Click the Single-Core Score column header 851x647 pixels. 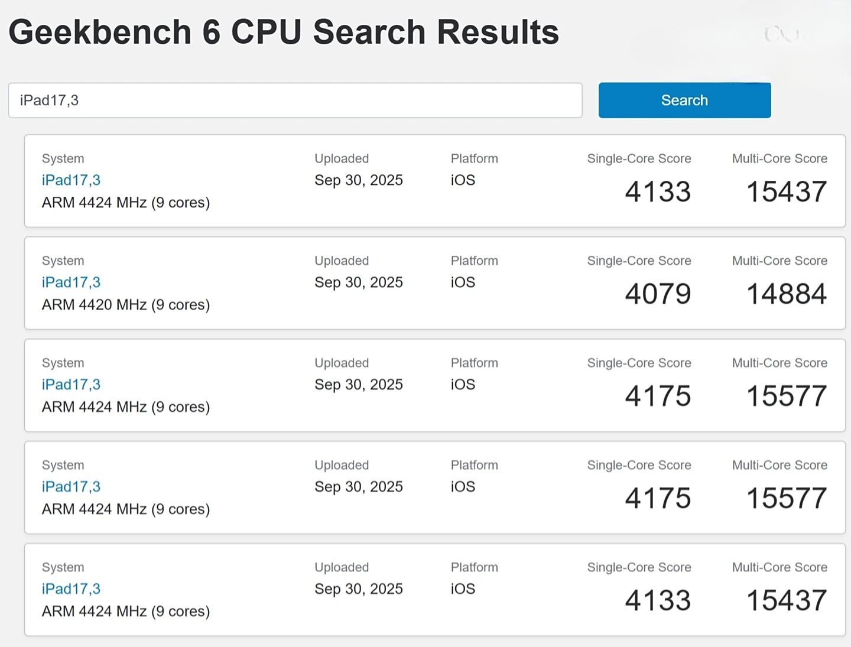coord(638,158)
